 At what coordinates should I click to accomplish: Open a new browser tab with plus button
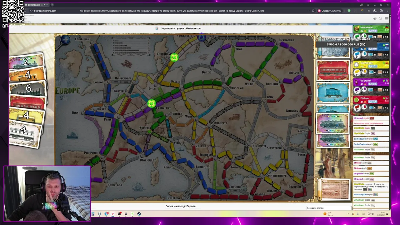coord(52,5)
